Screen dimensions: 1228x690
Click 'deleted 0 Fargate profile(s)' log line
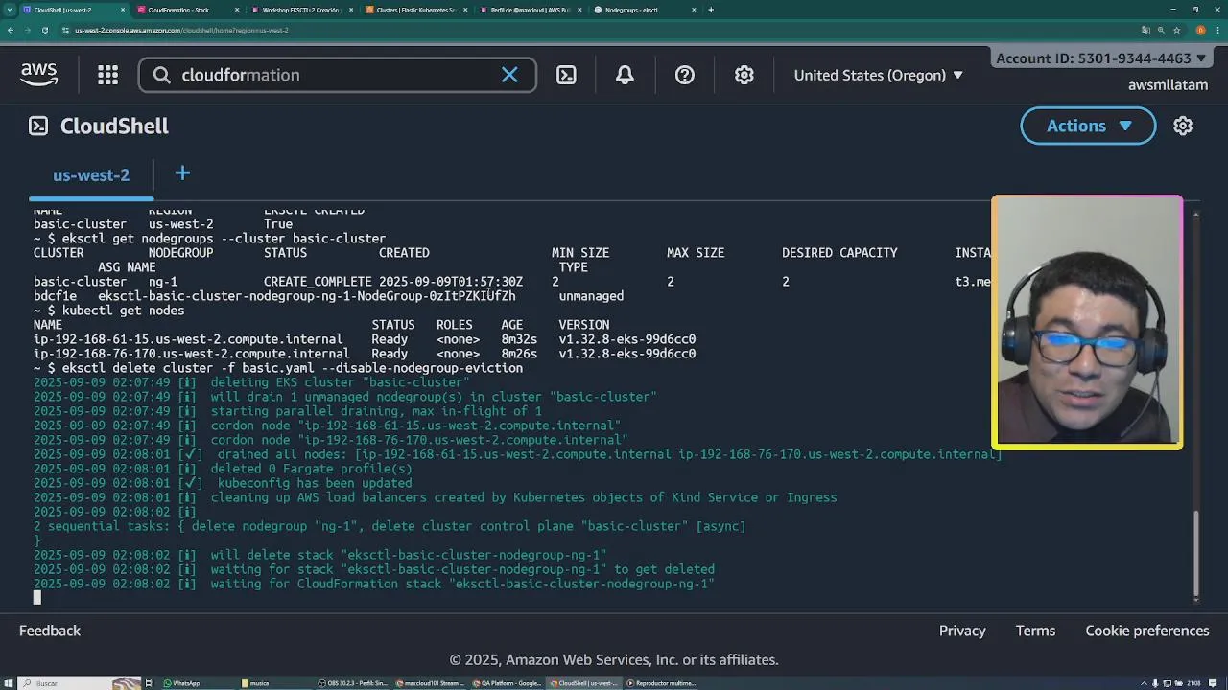[312, 469]
